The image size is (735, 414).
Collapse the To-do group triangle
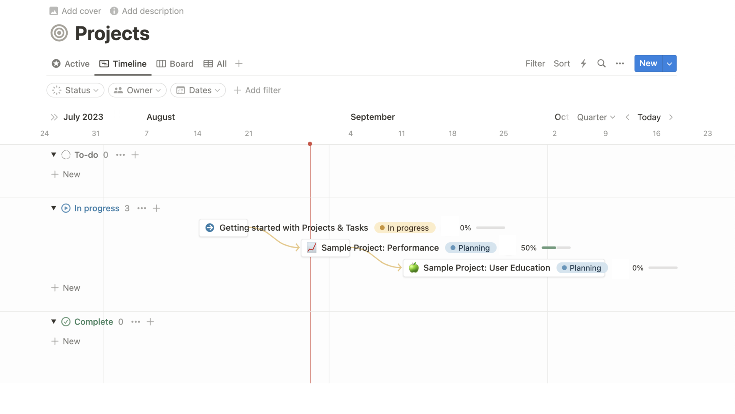point(54,155)
